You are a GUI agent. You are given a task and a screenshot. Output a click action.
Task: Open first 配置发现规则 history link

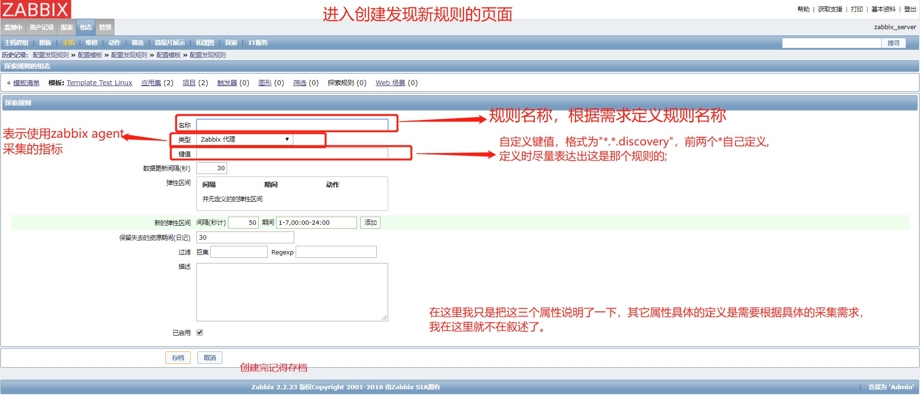51,55
